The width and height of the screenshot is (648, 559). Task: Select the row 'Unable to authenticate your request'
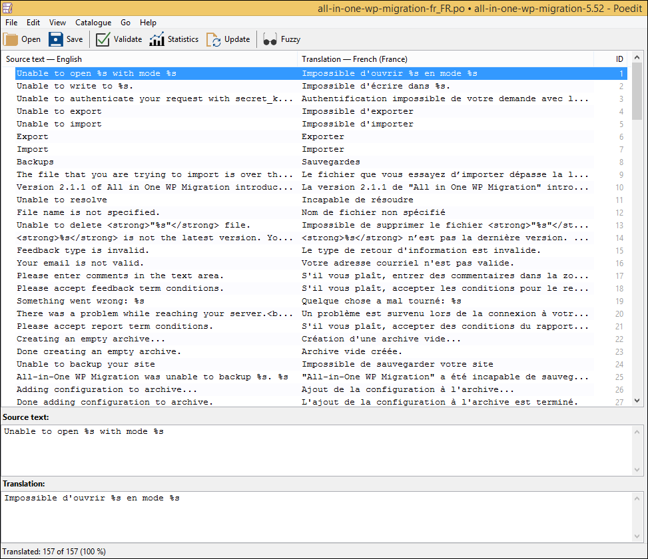(321, 98)
